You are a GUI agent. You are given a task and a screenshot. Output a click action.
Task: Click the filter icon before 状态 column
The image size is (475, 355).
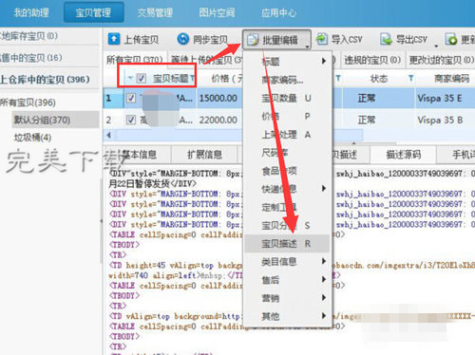338,78
